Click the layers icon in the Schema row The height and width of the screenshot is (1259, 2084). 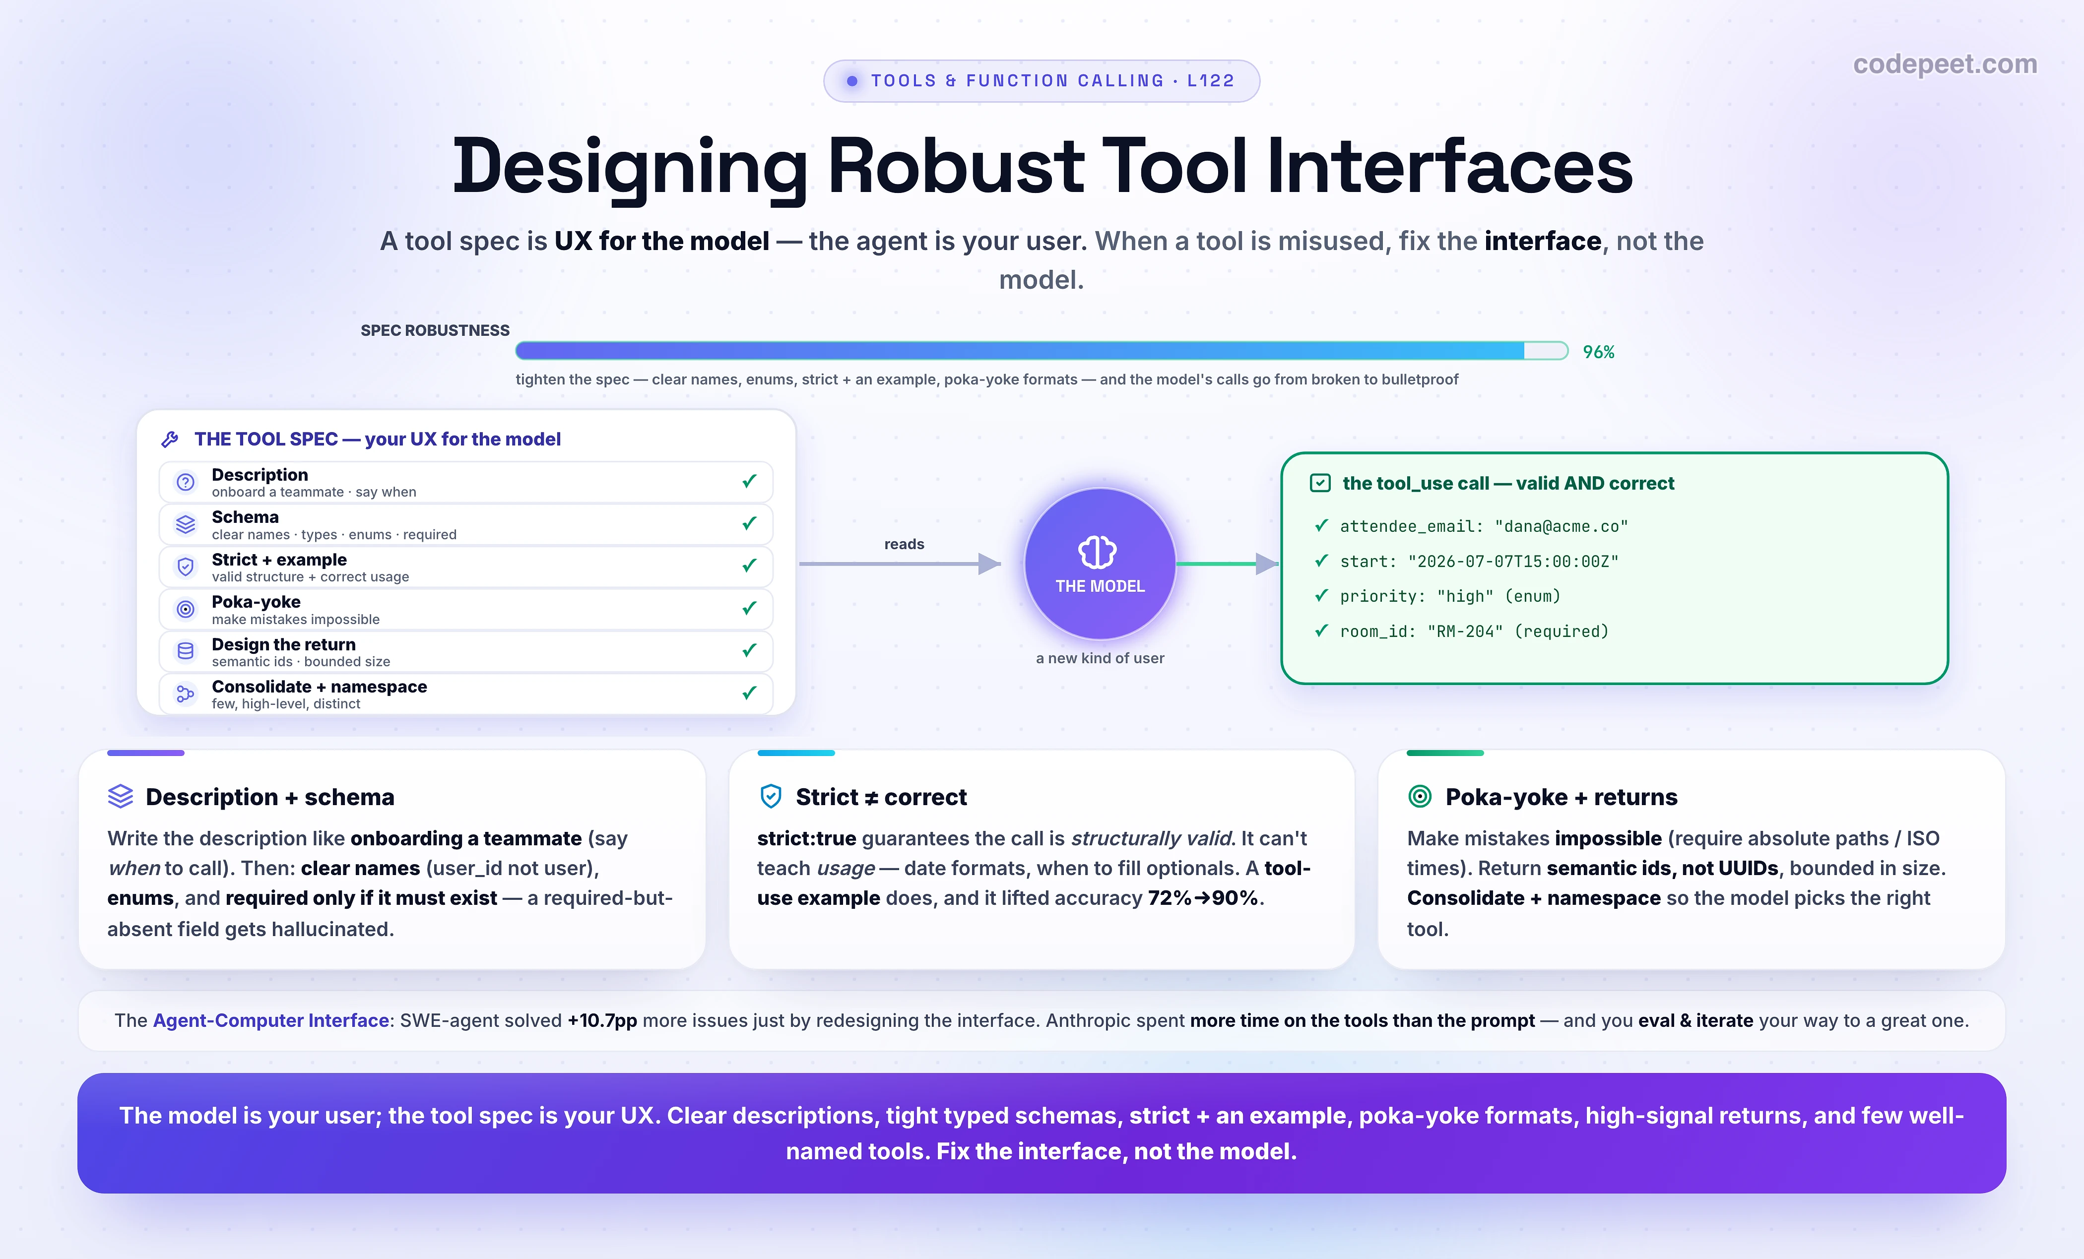tap(185, 524)
